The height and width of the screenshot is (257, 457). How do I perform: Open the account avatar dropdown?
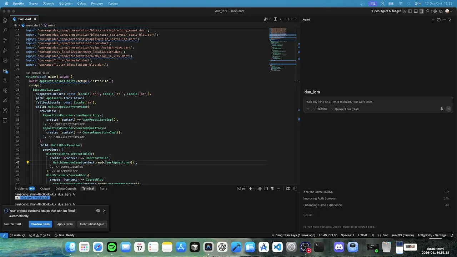click(x=448, y=11)
